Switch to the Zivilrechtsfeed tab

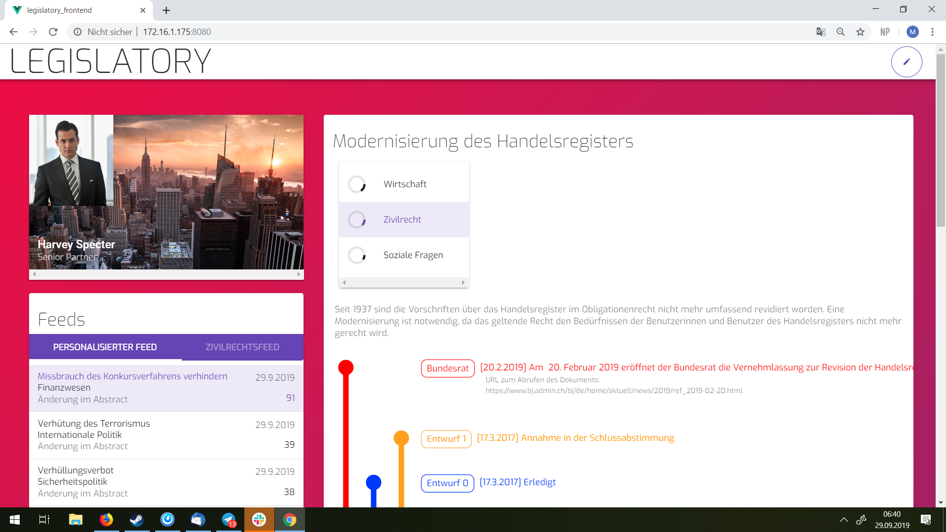[242, 347]
